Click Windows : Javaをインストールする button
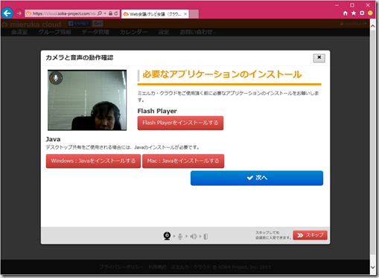The height and width of the screenshot is (278, 379). (x=93, y=161)
